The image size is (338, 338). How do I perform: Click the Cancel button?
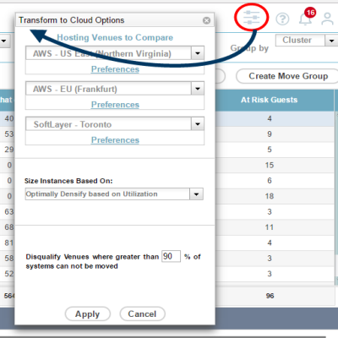pos(142,313)
